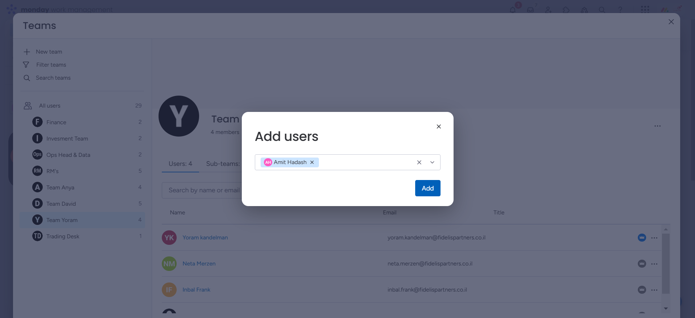The image size is (695, 318).
Task: Toggle team owner crown for Inbal Frank
Action: 642,290
